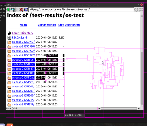Open the os-test-20251005/ directory link
The image size is (147, 126).
pos(23,60)
